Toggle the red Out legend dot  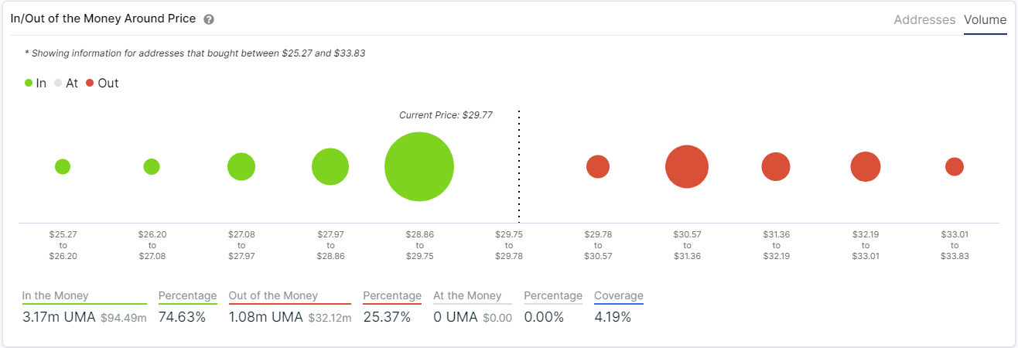90,83
